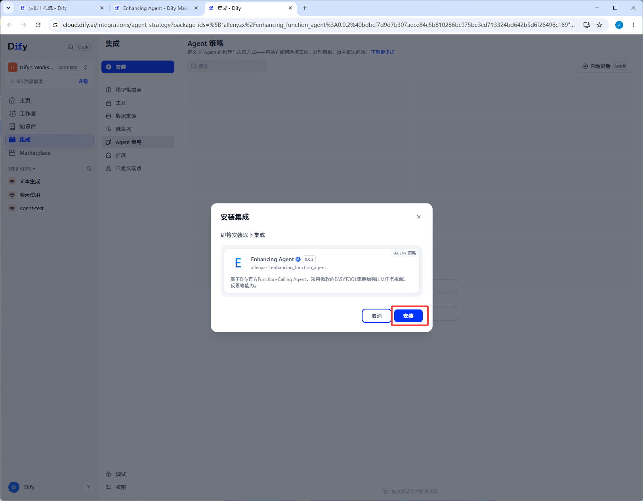Screen dimensions: 643x501
Task: Click the plus icon on sidebar 安装 button
Action: (109, 67)
